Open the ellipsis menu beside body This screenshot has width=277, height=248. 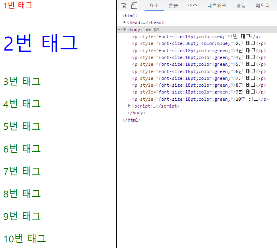click(x=120, y=30)
